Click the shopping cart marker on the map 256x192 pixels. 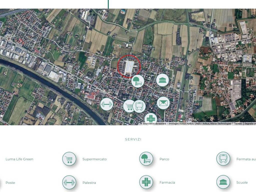[x=128, y=106]
